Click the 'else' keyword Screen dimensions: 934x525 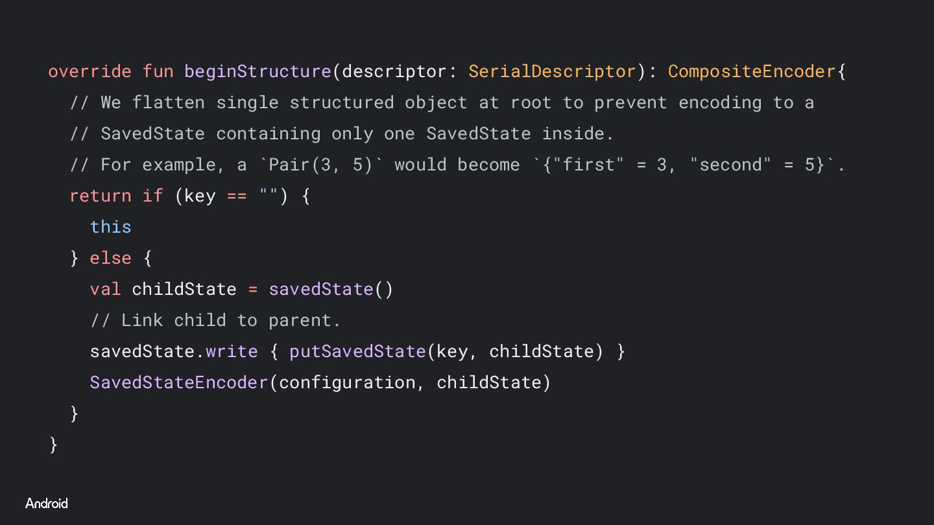[111, 258]
